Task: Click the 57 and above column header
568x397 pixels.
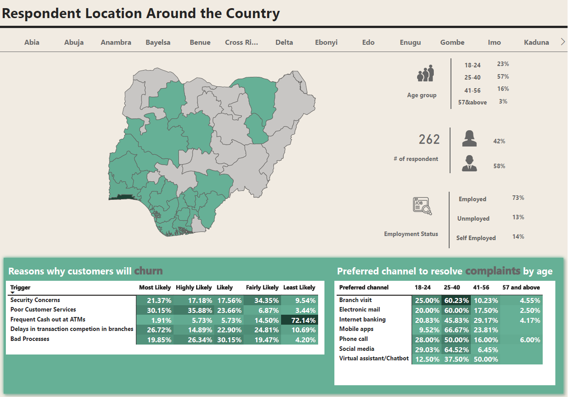Action: tap(521, 288)
